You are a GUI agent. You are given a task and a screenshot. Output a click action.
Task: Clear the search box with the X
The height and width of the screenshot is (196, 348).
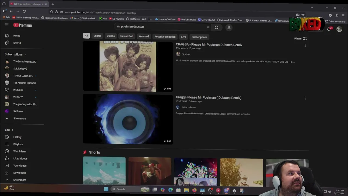pos(208,27)
